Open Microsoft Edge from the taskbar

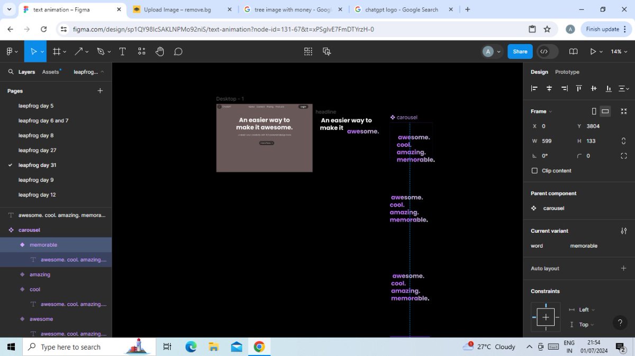pos(190,347)
